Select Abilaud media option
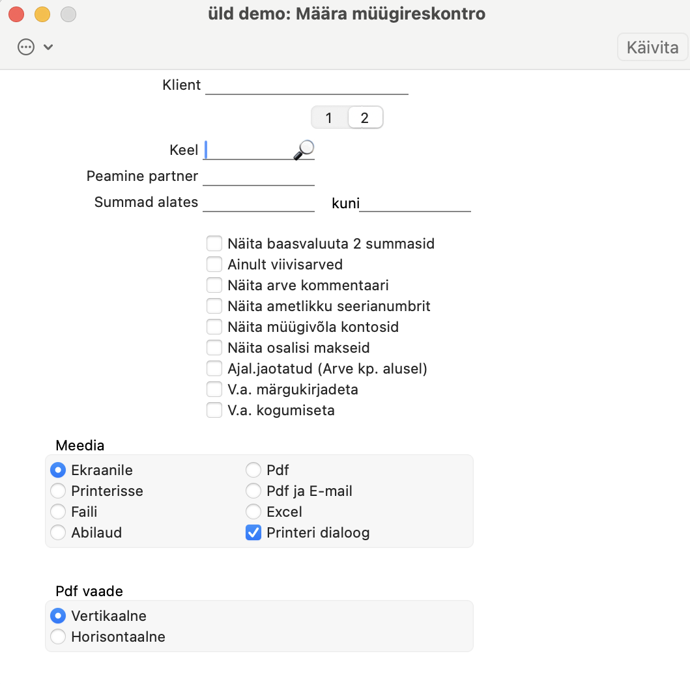The width and height of the screenshot is (690, 684). (x=58, y=532)
